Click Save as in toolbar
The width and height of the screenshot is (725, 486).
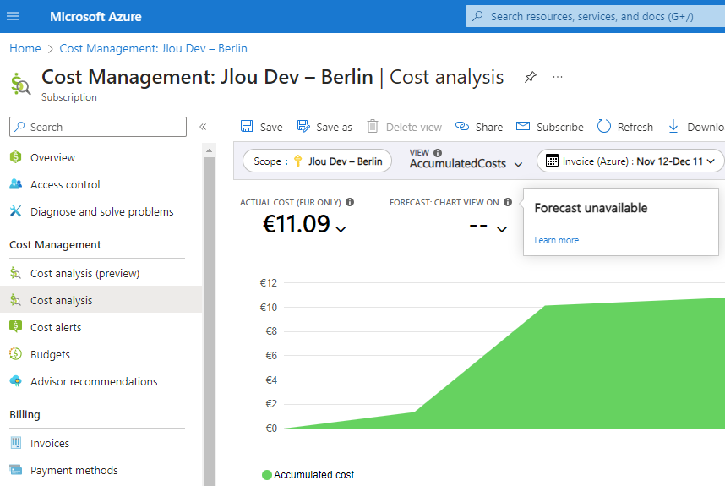324,127
